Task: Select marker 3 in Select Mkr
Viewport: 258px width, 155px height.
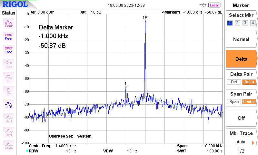Action: click(245, 23)
